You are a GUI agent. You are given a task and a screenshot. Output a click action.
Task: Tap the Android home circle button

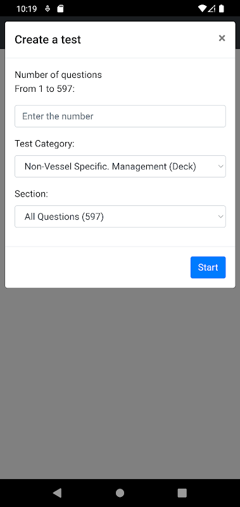[120, 493]
